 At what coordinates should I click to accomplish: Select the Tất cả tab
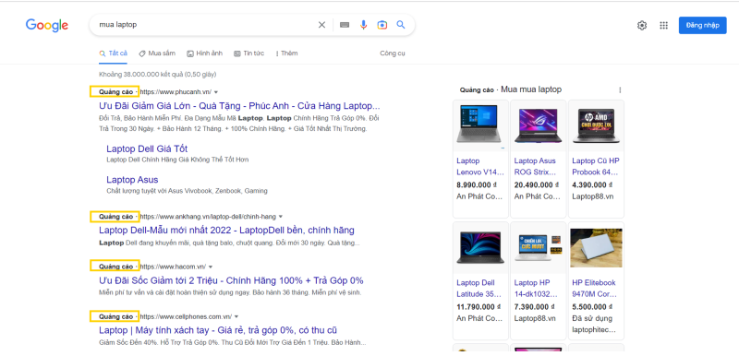[x=113, y=53]
